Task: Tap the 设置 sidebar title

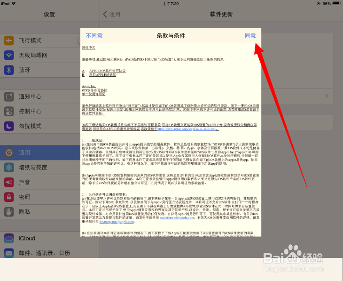Action: 49,14
